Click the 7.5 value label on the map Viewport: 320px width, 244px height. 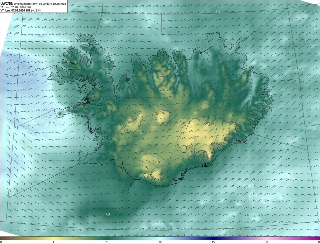point(239,232)
